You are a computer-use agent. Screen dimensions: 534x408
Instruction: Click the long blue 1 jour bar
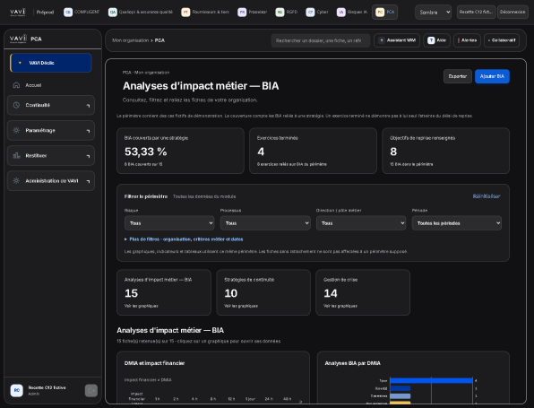431,380
